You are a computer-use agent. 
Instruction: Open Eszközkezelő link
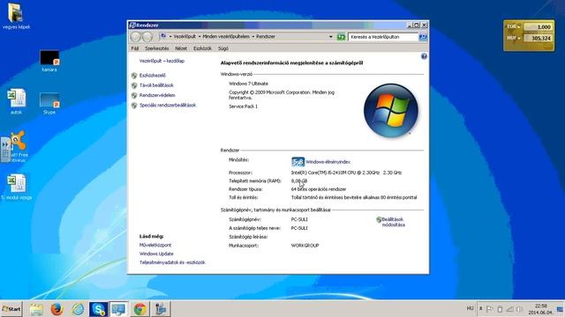[x=153, y=76]
